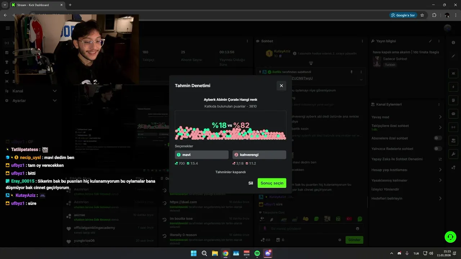The image size is (461, 259).
Task: Go back in browser
Action: pyautogui.click(x=5, y=15)
